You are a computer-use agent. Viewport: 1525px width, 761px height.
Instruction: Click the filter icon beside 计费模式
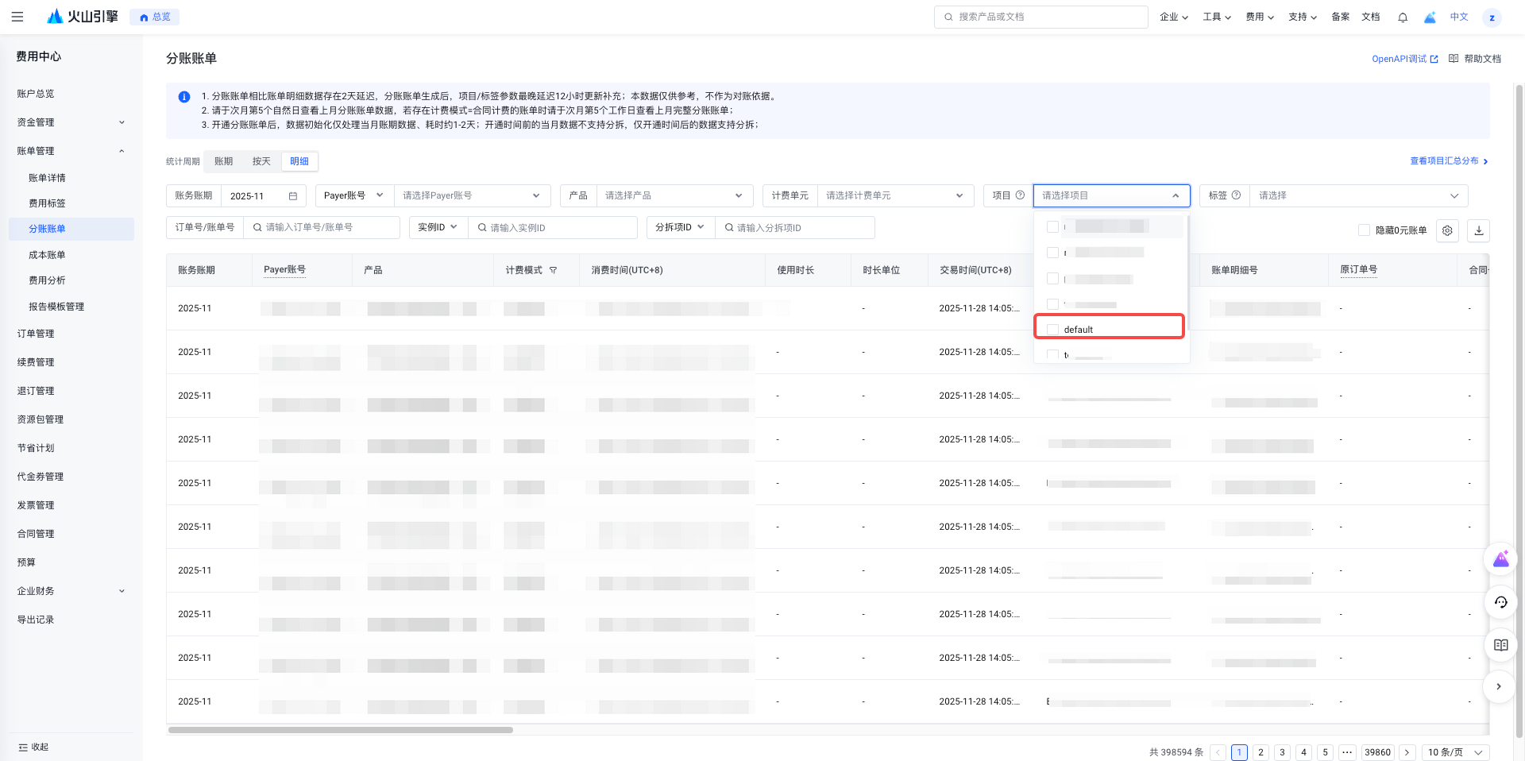554,270
